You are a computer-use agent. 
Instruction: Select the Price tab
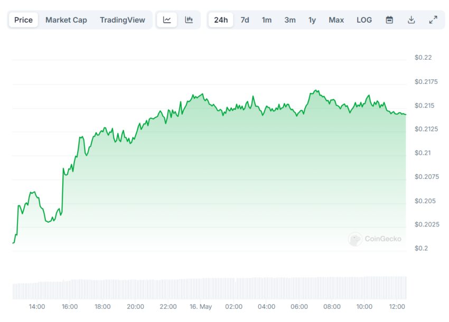[23, 20]
